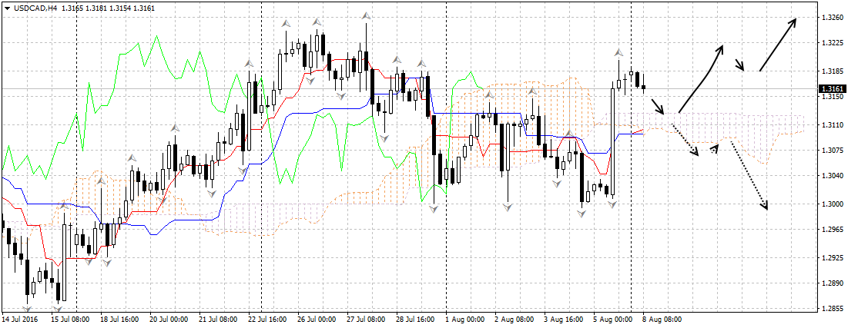Select the 1 Aug 00:00 time label
Viewport: 848px width, 328px height.
[466, 318]
